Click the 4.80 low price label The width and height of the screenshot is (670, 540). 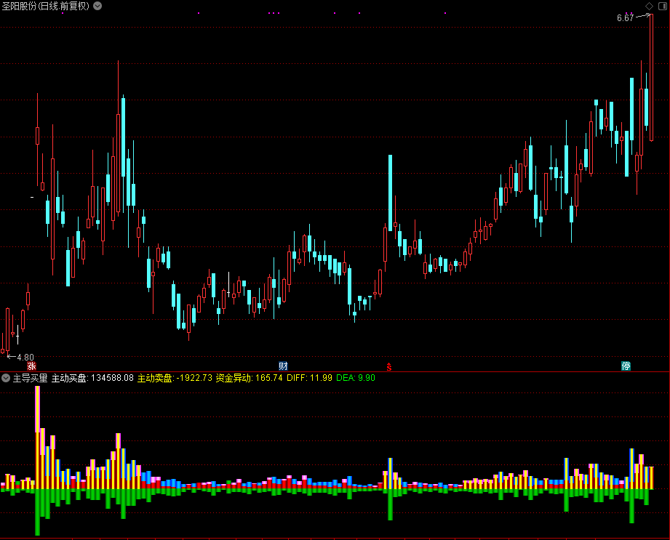pos(25,358)
